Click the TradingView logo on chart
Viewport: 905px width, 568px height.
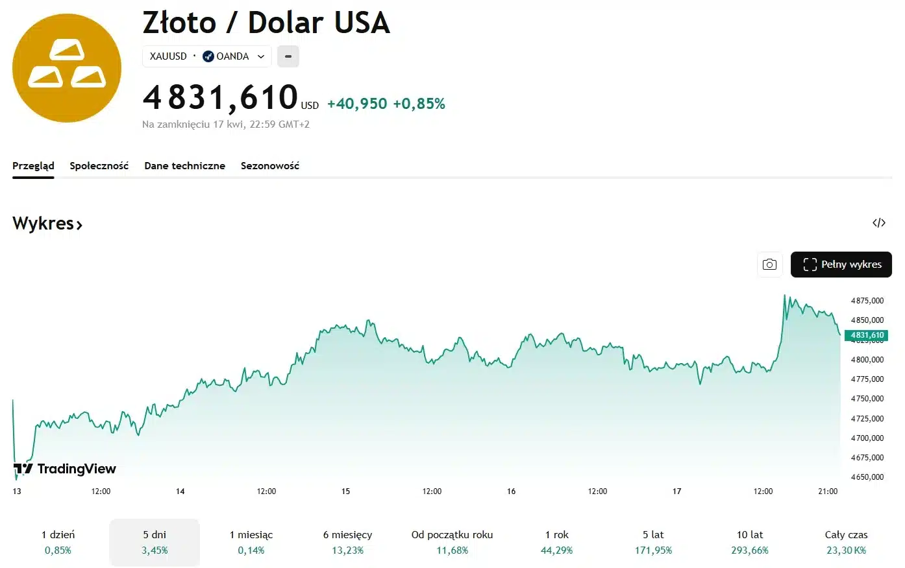[65, 469]
